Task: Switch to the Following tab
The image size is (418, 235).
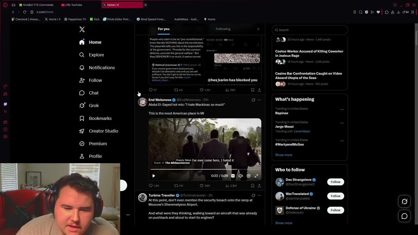Action: [x=223, y=29]
